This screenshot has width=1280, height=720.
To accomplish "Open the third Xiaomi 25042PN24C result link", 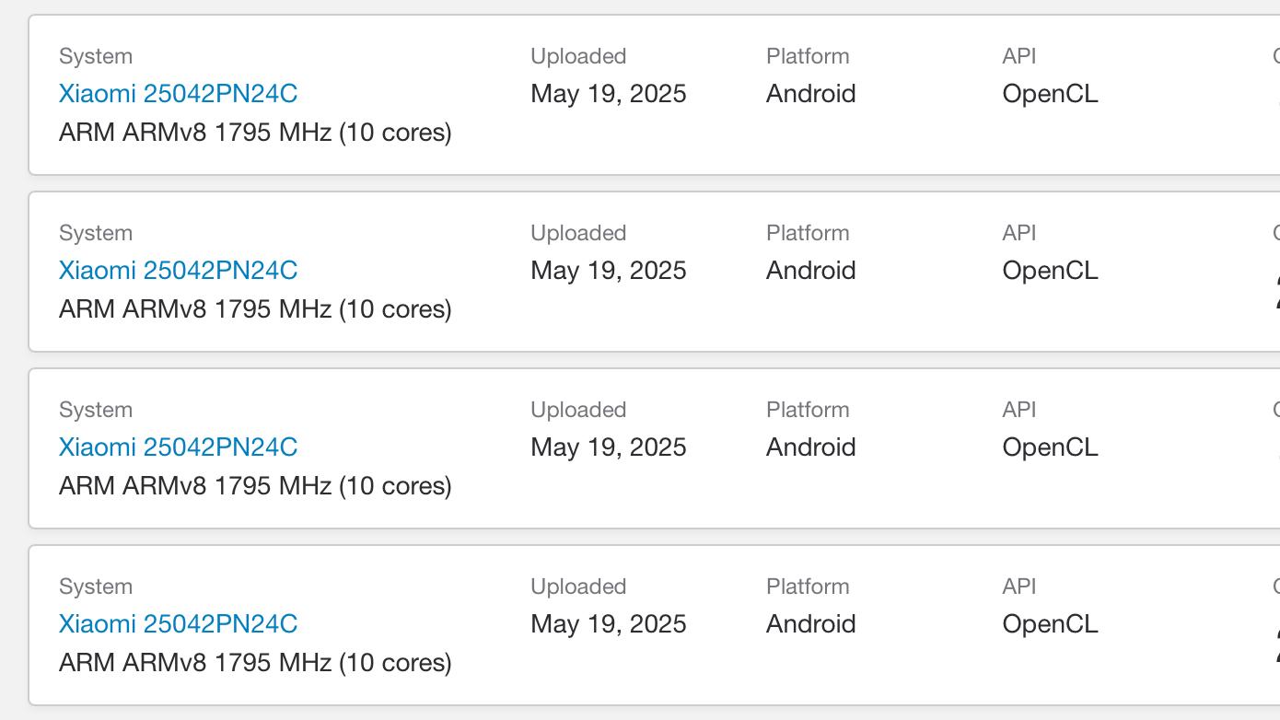I will tap(178, 447).
